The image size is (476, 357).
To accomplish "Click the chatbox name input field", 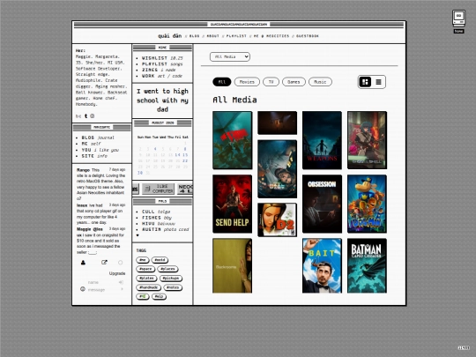I will tap(101, 282).
